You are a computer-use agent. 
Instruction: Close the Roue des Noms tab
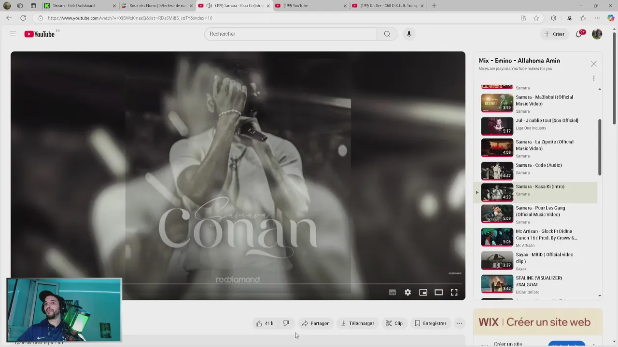coord(191,6)
